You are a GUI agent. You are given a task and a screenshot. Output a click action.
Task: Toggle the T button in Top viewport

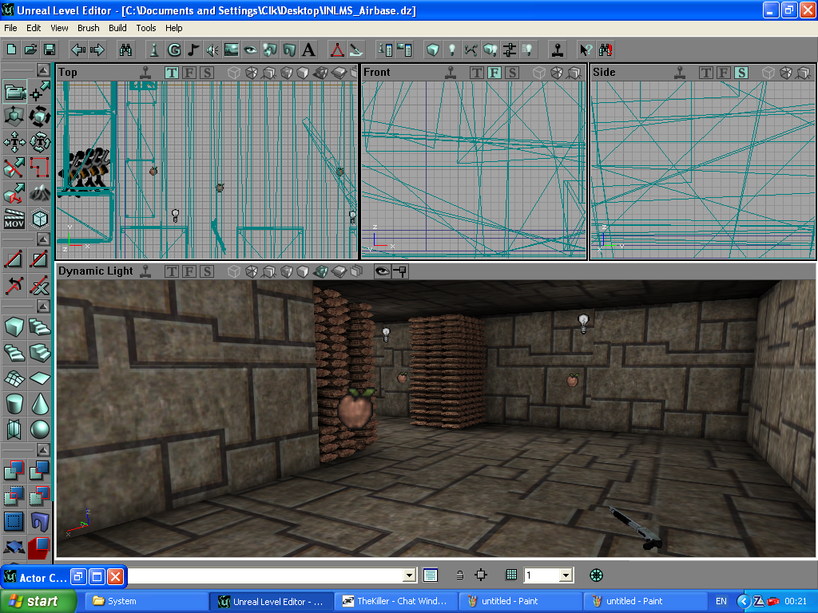172,73
